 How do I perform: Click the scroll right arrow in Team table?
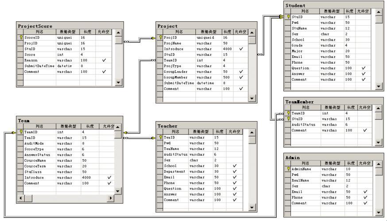pos(111,198)
